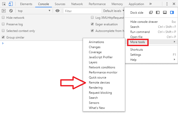Open the Help menu item

click(x=151, y=60)
